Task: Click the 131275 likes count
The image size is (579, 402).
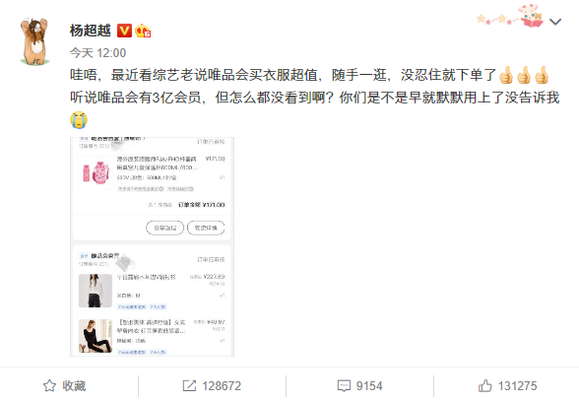Action: 517,386
